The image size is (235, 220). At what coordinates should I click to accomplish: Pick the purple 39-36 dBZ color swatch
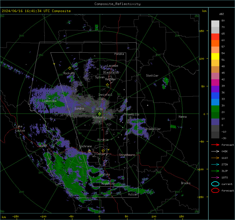coord(215,89)
